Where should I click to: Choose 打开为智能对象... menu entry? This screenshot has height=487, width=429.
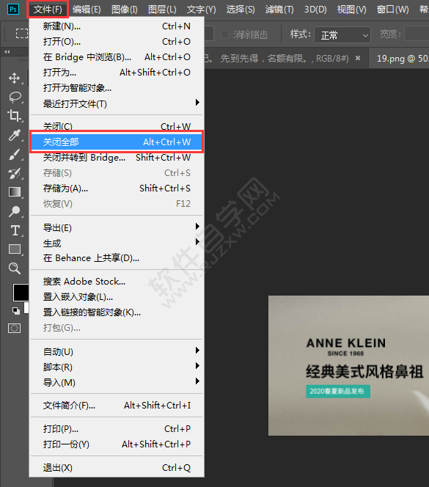(x=117, y=88)
